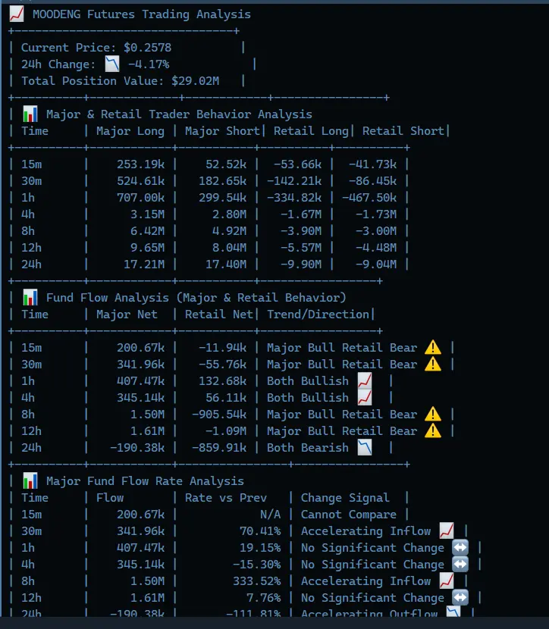This screenshot has height=629, width=549.
Task: Select the -3.90M Retail Long value
Action: (301, 230)
